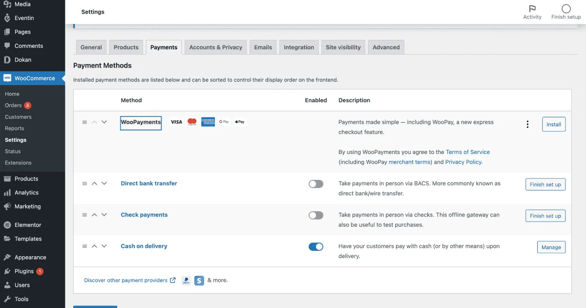Open Orders in WooCommerce submenu

coord(13,106)
